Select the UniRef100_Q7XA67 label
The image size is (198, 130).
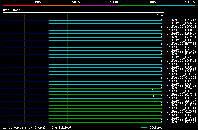181,74
